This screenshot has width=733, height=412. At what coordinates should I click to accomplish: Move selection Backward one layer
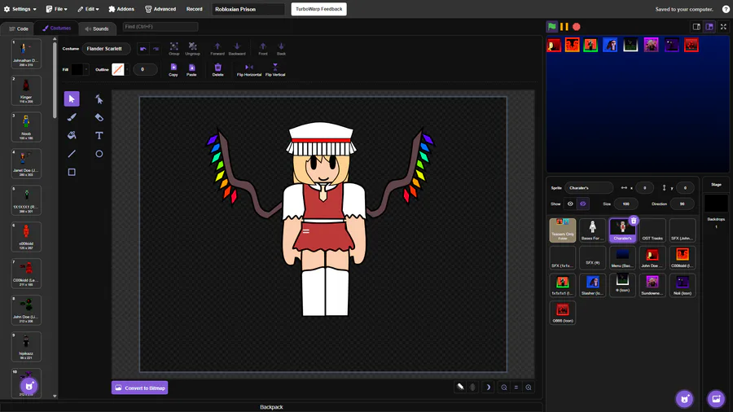[x=237, y=49]
